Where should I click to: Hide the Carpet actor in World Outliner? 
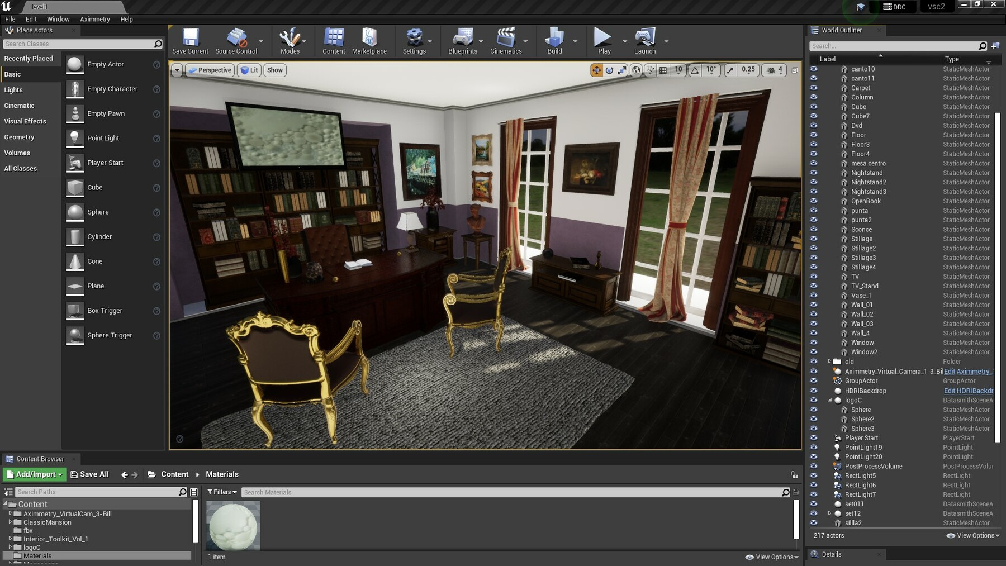(x=814, y=88)
